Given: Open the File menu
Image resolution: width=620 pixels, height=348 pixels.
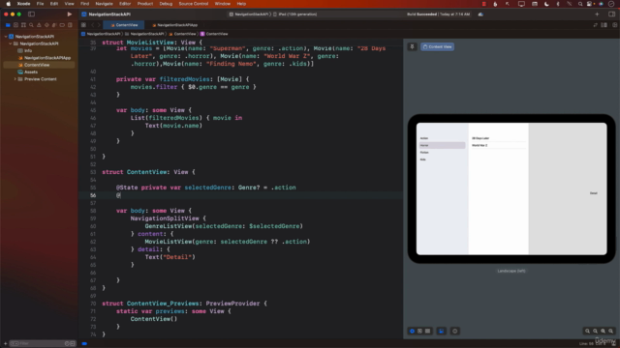Looking at the screenshot, I should (x=40, y=4).
